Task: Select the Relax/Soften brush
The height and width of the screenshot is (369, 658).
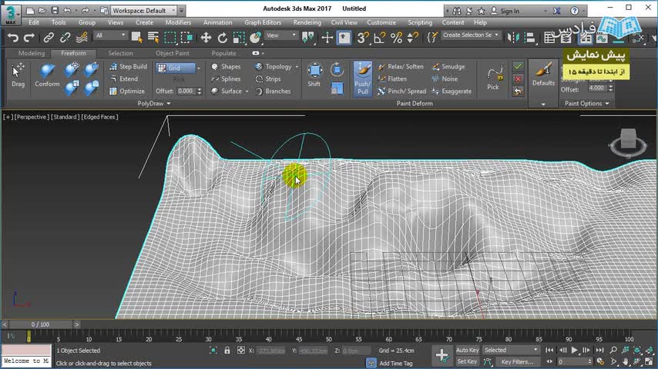Action: click(x=400, y=67)
